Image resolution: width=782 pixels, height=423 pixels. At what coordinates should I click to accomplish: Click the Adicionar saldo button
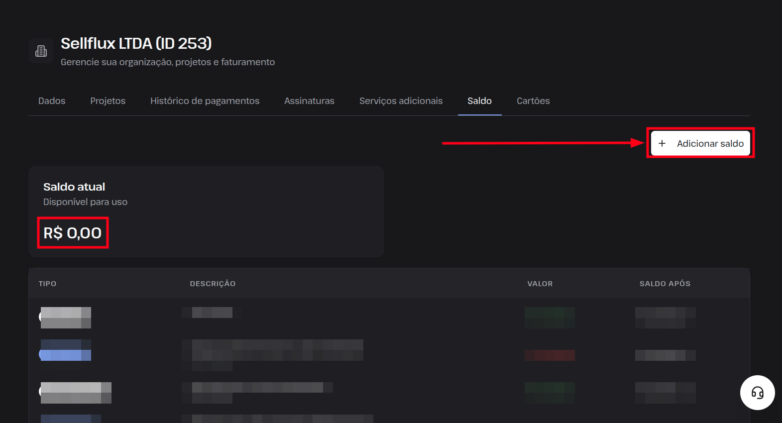(x=700, y=143)
